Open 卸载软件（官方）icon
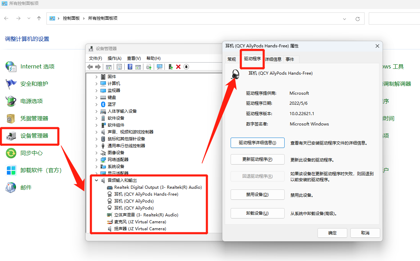 pyautogui.click(x=11, y=170)
